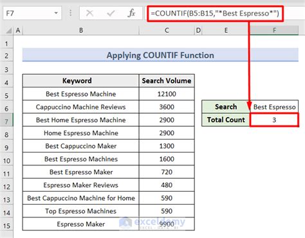The width and height of the screenshot is (305, 238).
Task: Click the Enter checkmark formula bar icon
Action: (111, 14)
